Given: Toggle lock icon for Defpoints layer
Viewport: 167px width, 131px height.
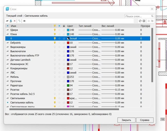Looking at the screenshot, I should pyautogui.click(x=64, y=43).
